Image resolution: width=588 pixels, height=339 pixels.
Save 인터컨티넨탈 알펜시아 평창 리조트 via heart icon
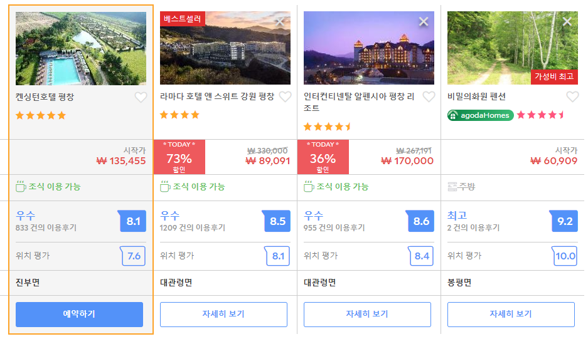pyautogui.click(x=429, y=96)
